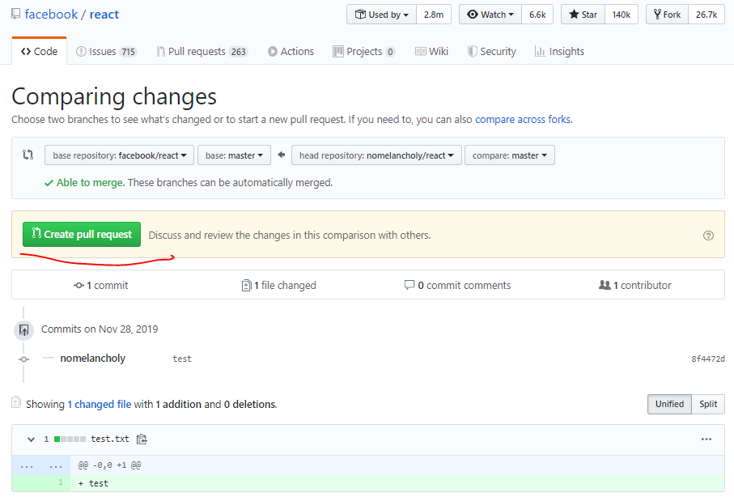Open the nomelancholy author link
The image size is (734, 501).
[x=93, y=359]
